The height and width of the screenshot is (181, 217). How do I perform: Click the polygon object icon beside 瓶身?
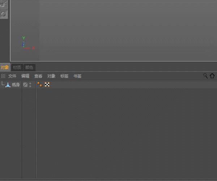click(8, 85)
